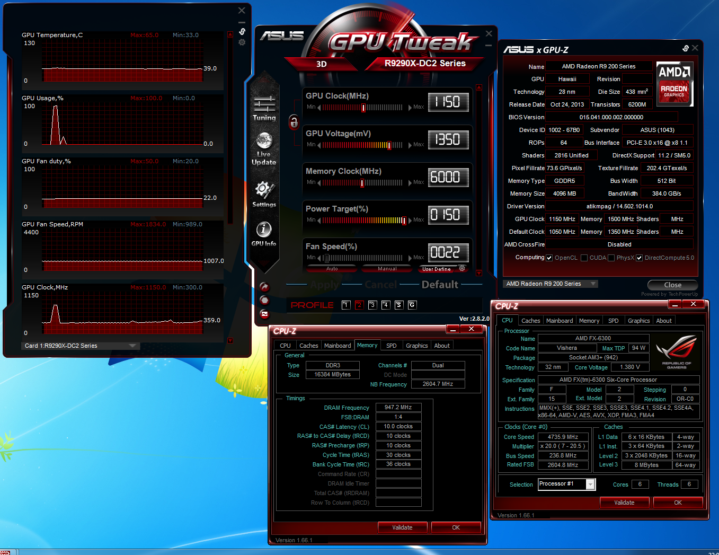Open the Processor #1 selection dropdown
The image size is (719, 555).
pos(567,484)
